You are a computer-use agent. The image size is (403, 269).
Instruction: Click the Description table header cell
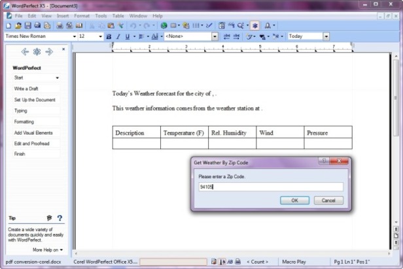point(137,133)
